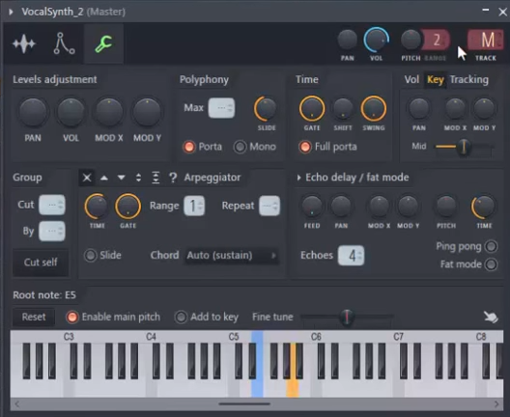Screen dimensions: 510x417
Task: Select the wrench miscellaneous settings icon
Action: pyautogui.click(x=103, y=43)
